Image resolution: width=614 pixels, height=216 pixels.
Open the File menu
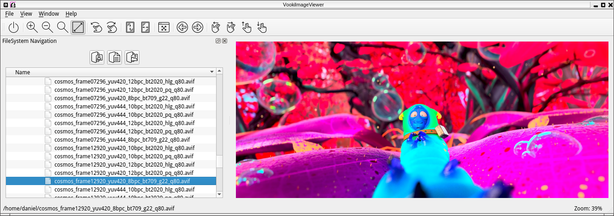[x=9, y=14]
